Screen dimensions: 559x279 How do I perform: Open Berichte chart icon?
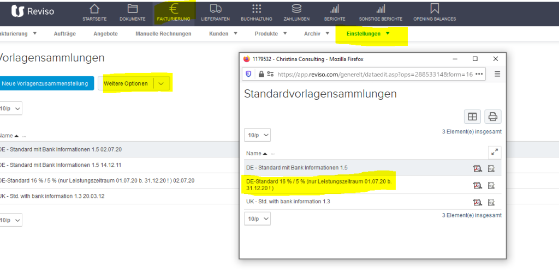click(x=335, y=9)
